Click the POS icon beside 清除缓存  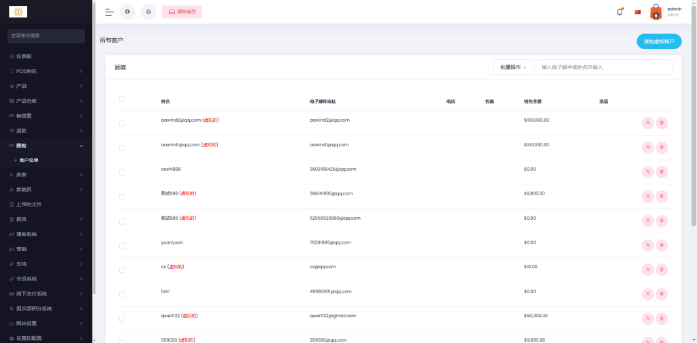pyautogui.click(x=148, y=12)
